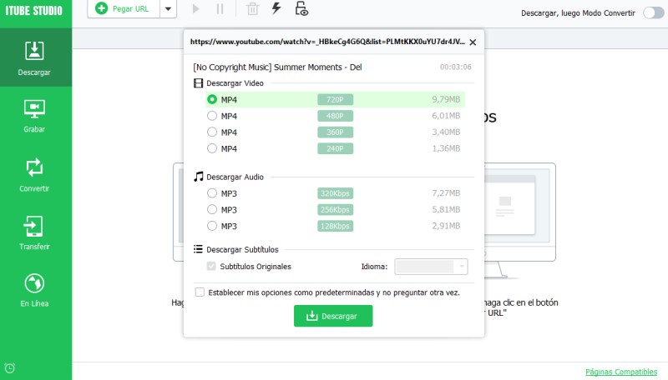Image resolution: width=668 pixels, height=380 pixels.
Task: Click the YouTube URL in dialog header
Action: coord(327,42)
